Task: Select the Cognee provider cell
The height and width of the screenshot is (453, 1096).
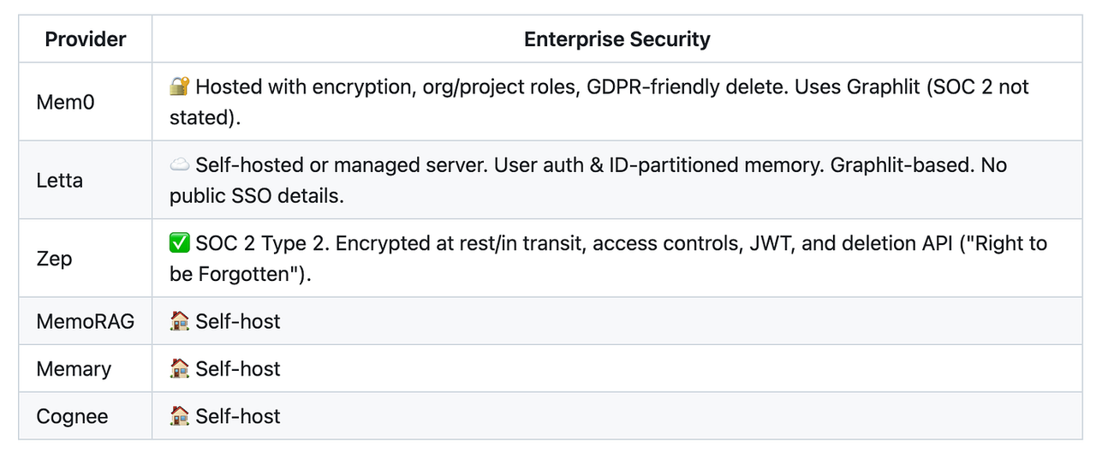Action: click(x=72, y=417)
